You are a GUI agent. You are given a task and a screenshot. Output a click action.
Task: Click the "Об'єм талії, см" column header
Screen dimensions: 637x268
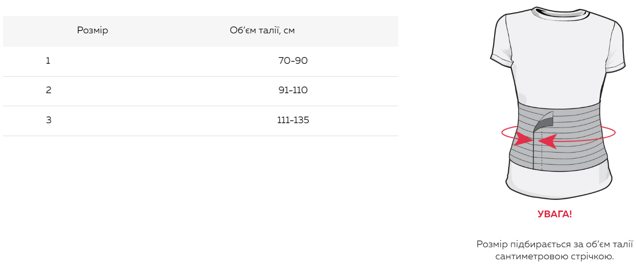[x=262, y=31]
